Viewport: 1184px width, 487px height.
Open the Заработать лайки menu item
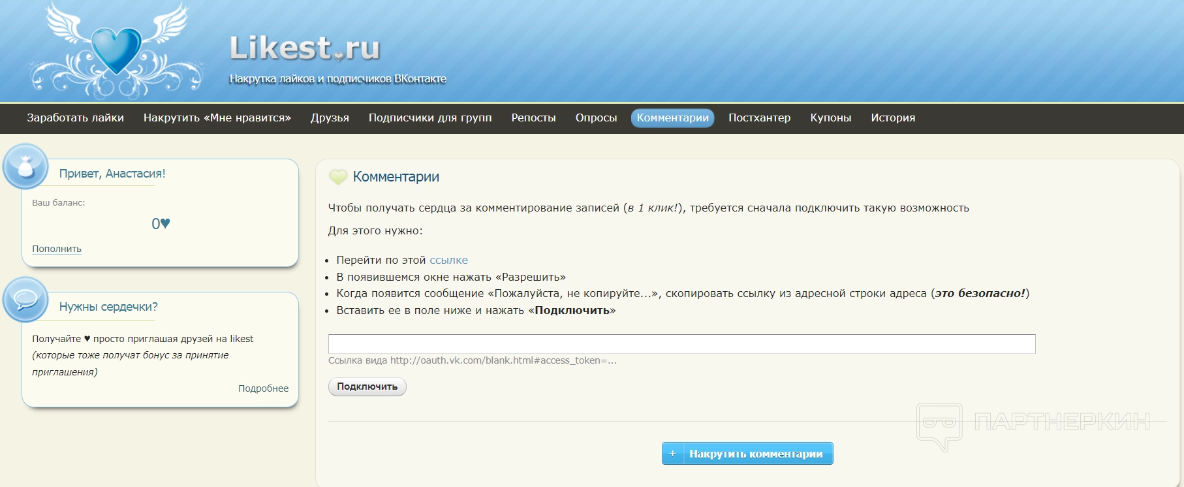pos(75,118)
